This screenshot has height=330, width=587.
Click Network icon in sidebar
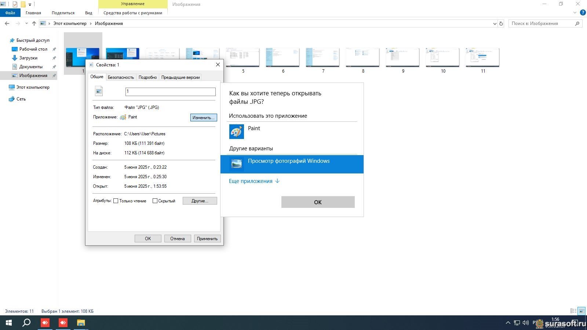(x=12, y=99)
